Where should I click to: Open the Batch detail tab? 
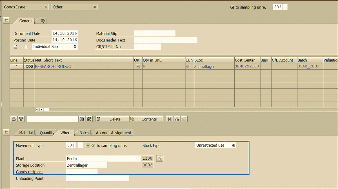pyautogui.click(x=84, y=133)
